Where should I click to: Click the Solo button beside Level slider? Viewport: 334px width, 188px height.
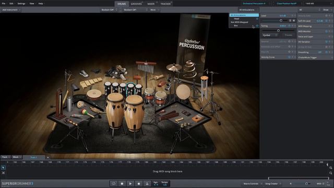(x=290, y=20)
